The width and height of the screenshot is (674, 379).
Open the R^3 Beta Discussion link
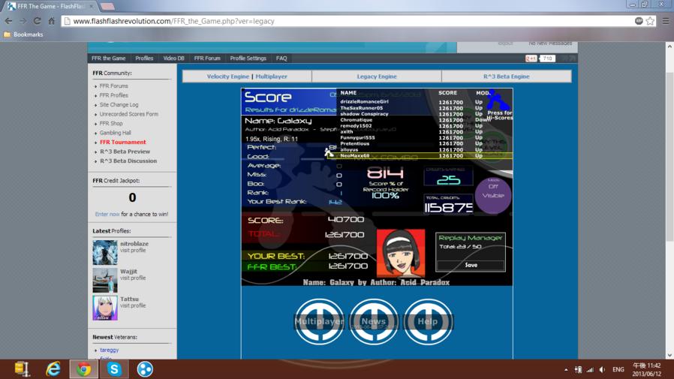[128, 161]
